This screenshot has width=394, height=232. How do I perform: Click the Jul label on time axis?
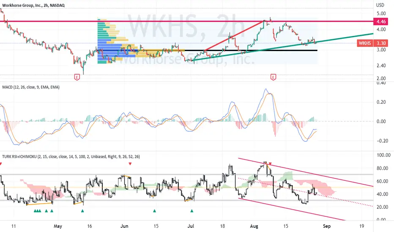[x=191, y=226]
